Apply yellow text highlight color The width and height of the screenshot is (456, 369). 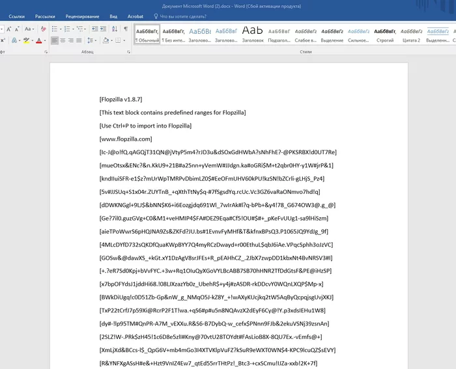(27, 40)
